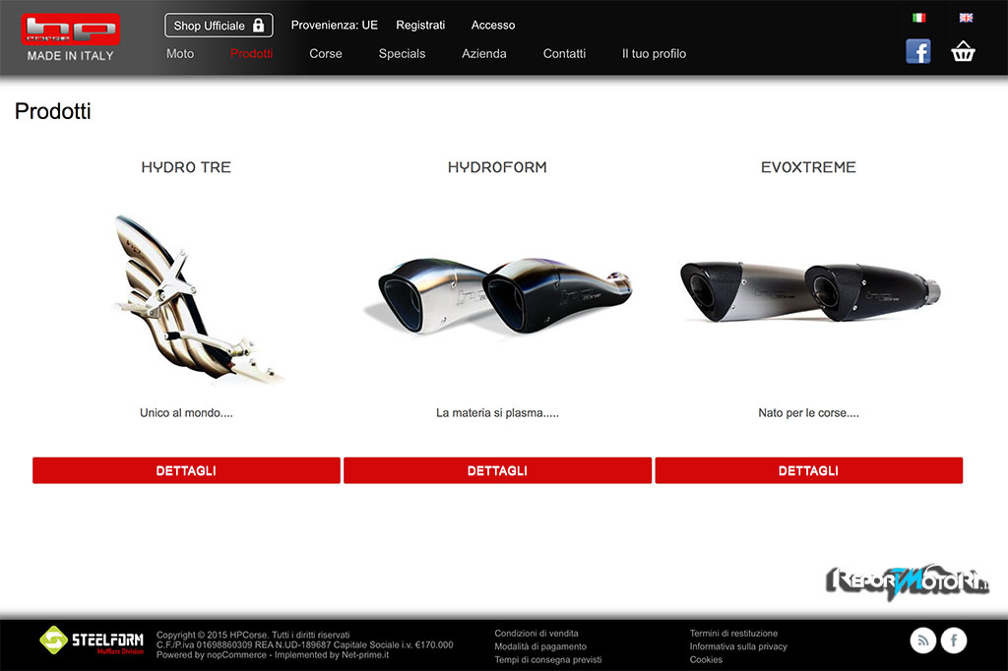Click the RSS feed icon in the footer
The height and width of the screenshot is (671, 1008).
[x=922, y=640]
